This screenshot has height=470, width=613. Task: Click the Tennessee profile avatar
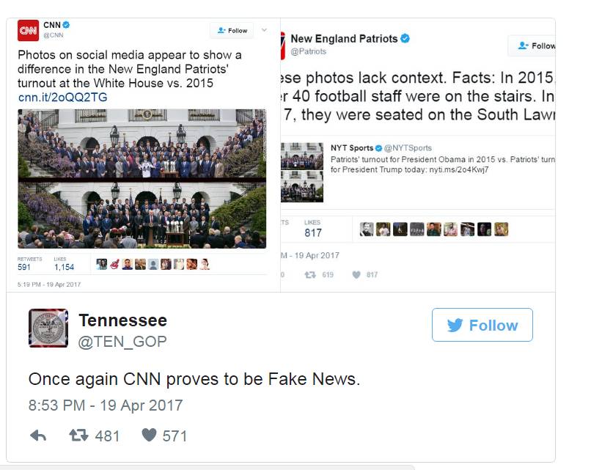(x=48, y=328)
